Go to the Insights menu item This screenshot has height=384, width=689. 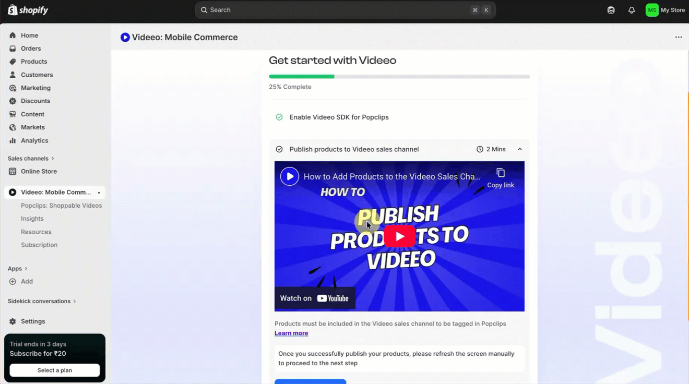pos(32,219)
